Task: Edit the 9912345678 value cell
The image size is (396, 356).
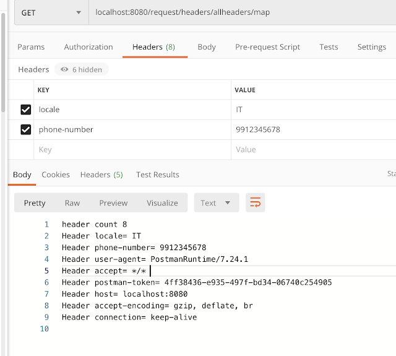Action: [x=314, y=129]
